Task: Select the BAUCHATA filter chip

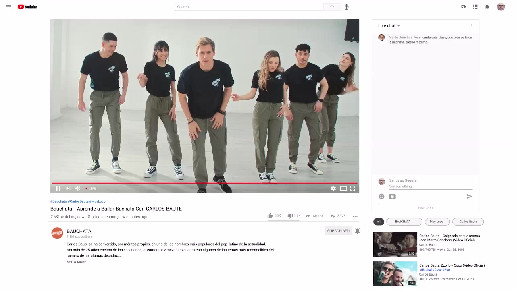Action: click(x=404, y=222)
